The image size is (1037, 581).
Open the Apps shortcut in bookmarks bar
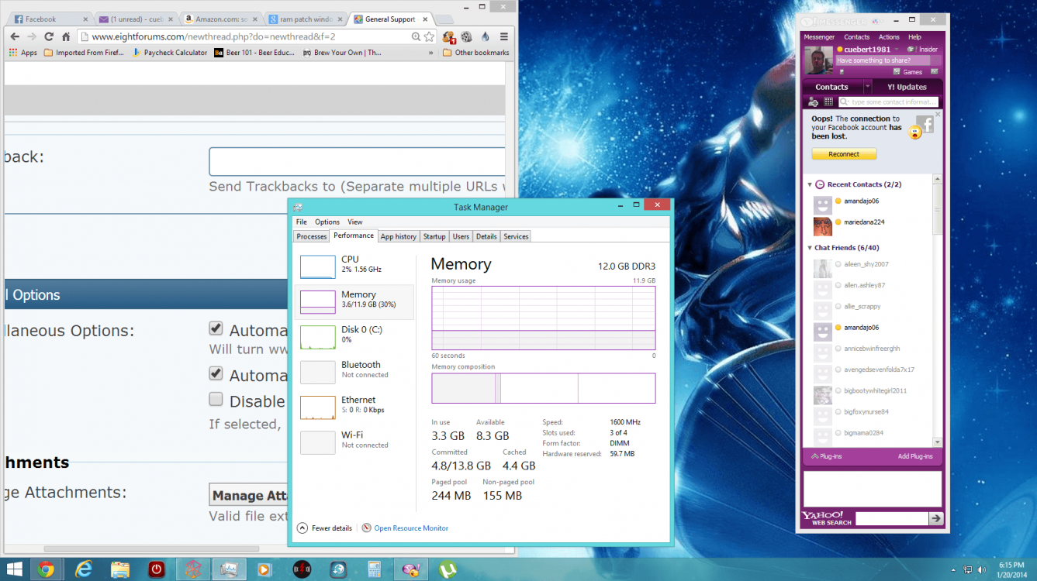tap(23, 53)
